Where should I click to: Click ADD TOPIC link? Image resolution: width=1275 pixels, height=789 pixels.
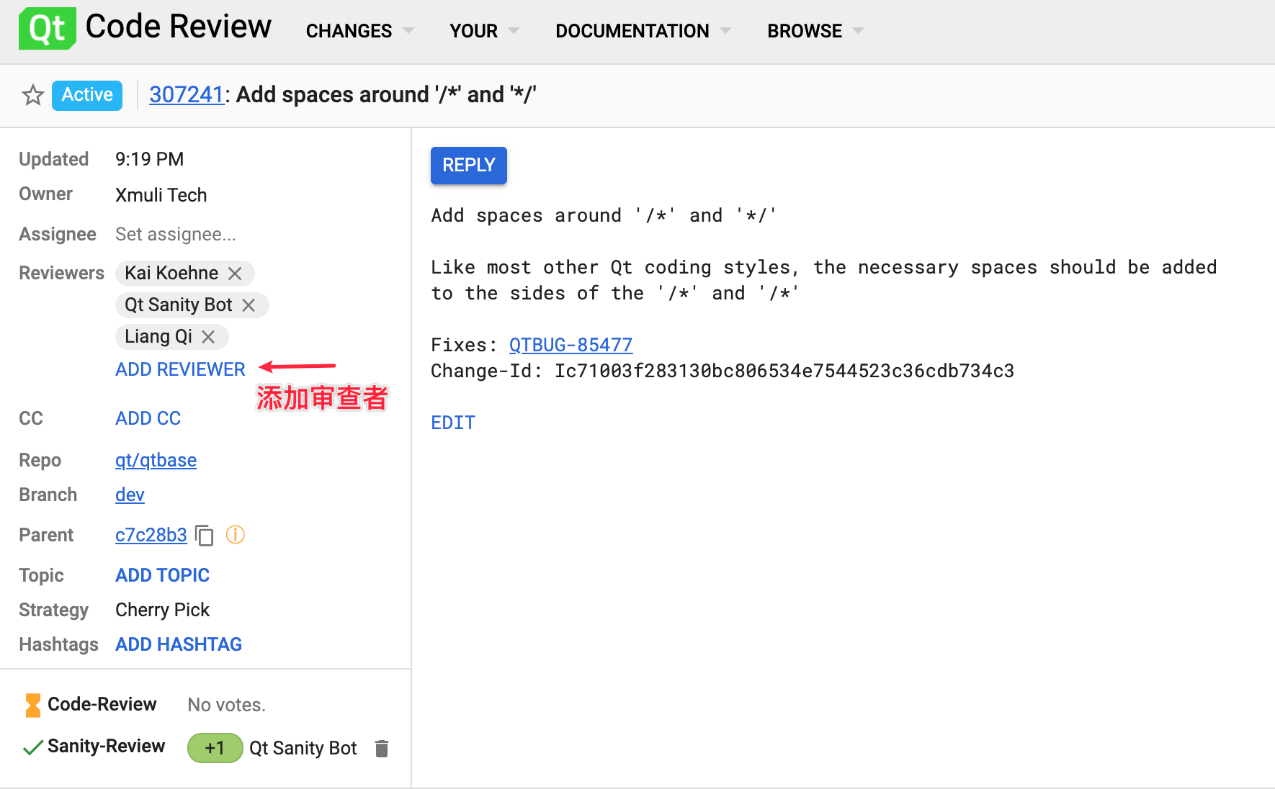coord(162,575)
